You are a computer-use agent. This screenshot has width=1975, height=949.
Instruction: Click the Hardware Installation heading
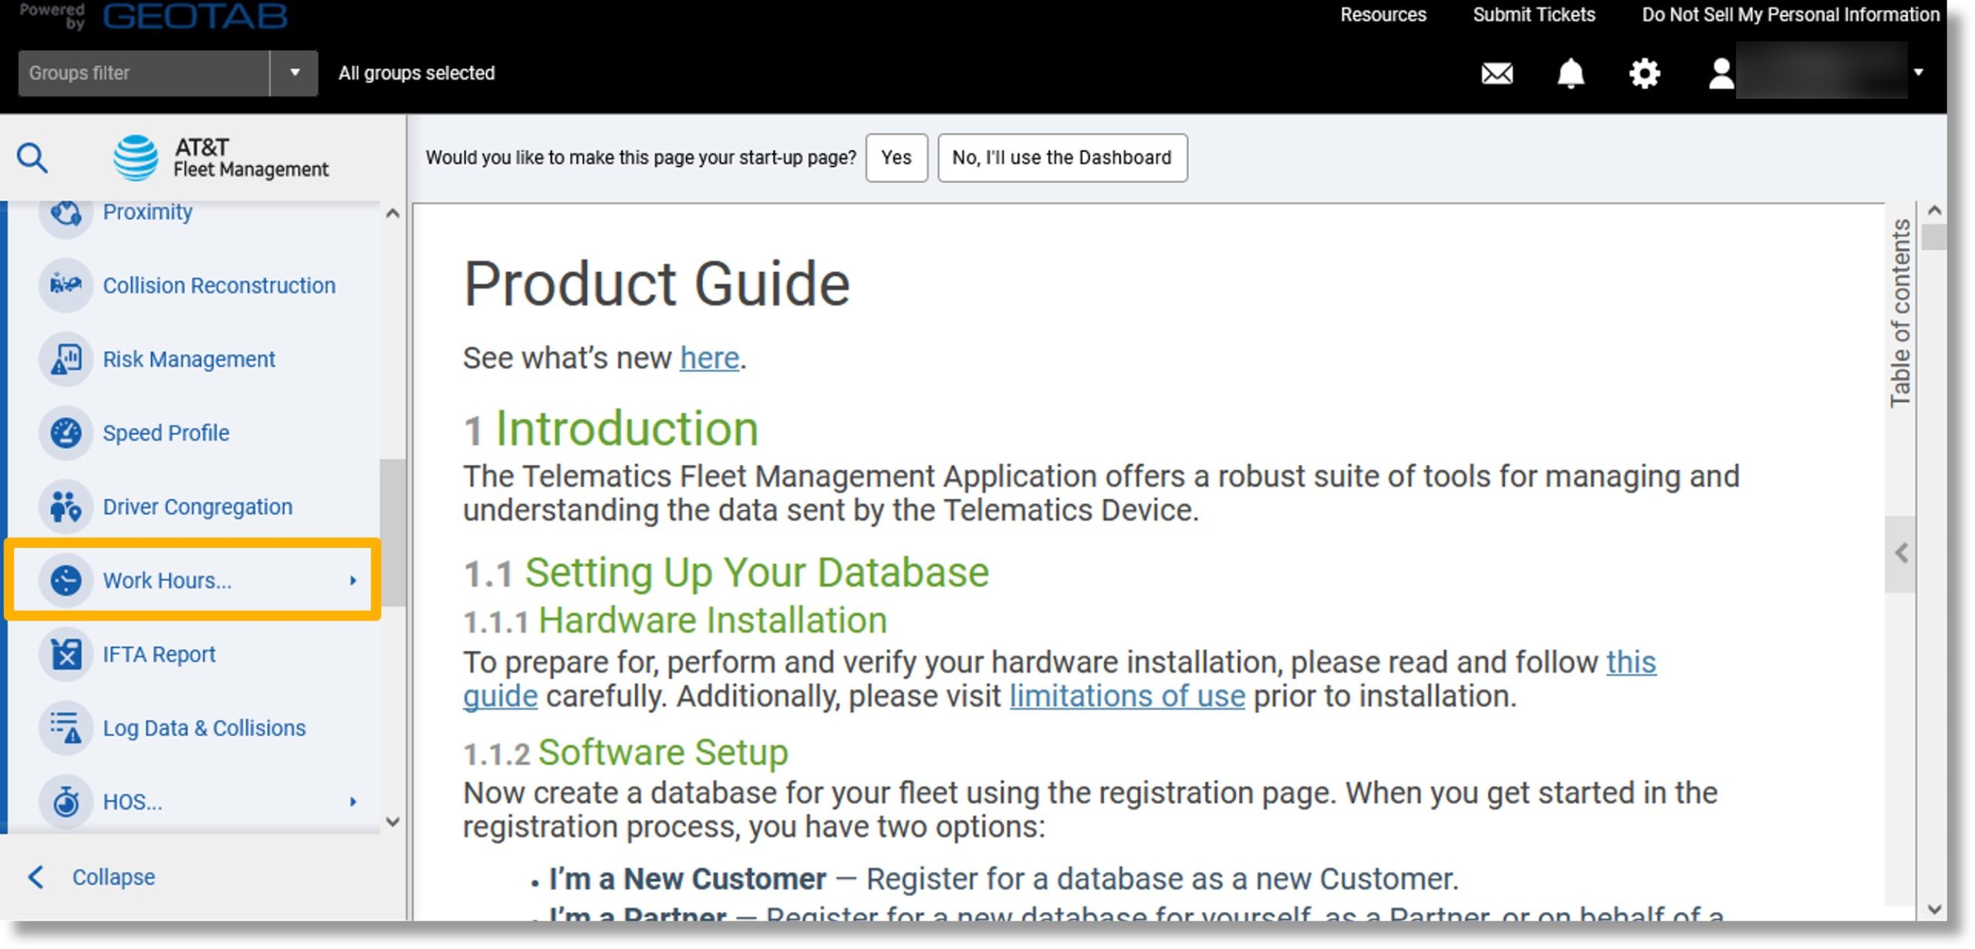pyautogui.click(x=713, y=620)
